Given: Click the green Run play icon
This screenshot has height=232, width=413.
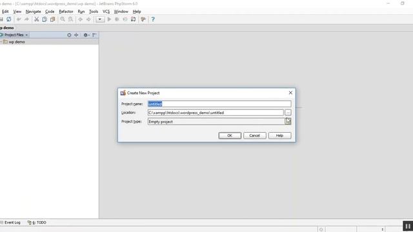Looking at the screenshot, I should [109, 19].
